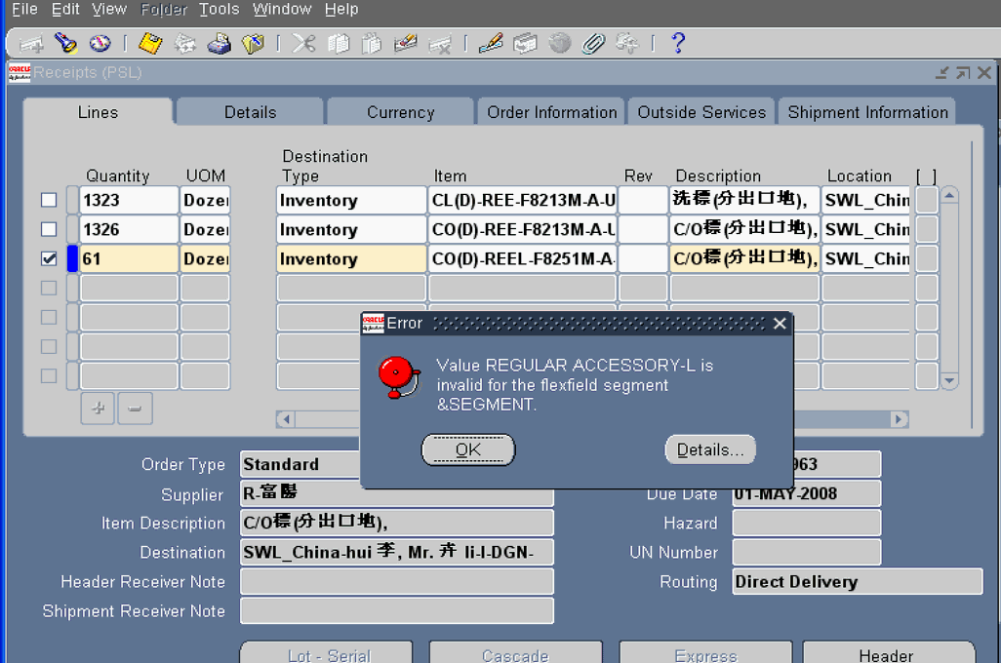
Task: Click the Find flashlight toolbar icon
Action: 65,43
